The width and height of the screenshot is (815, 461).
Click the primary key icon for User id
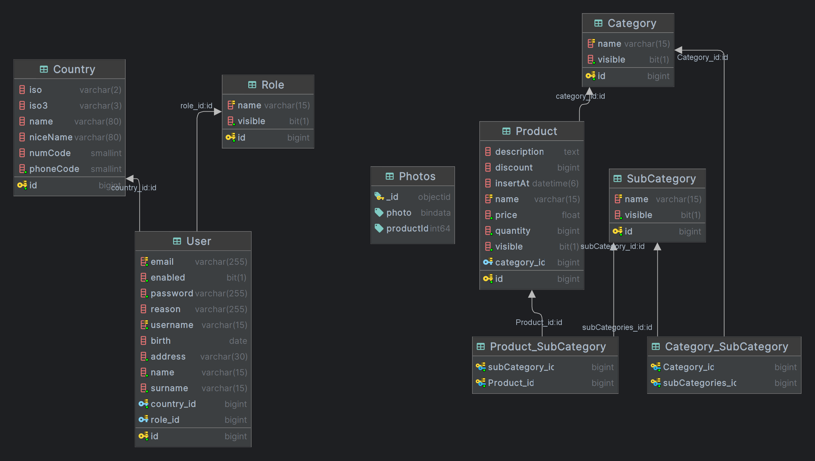click(x=143, y=436)
